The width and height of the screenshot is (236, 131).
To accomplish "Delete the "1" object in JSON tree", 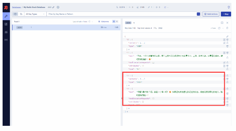I will pyautogui.click(x=227, y=53).
